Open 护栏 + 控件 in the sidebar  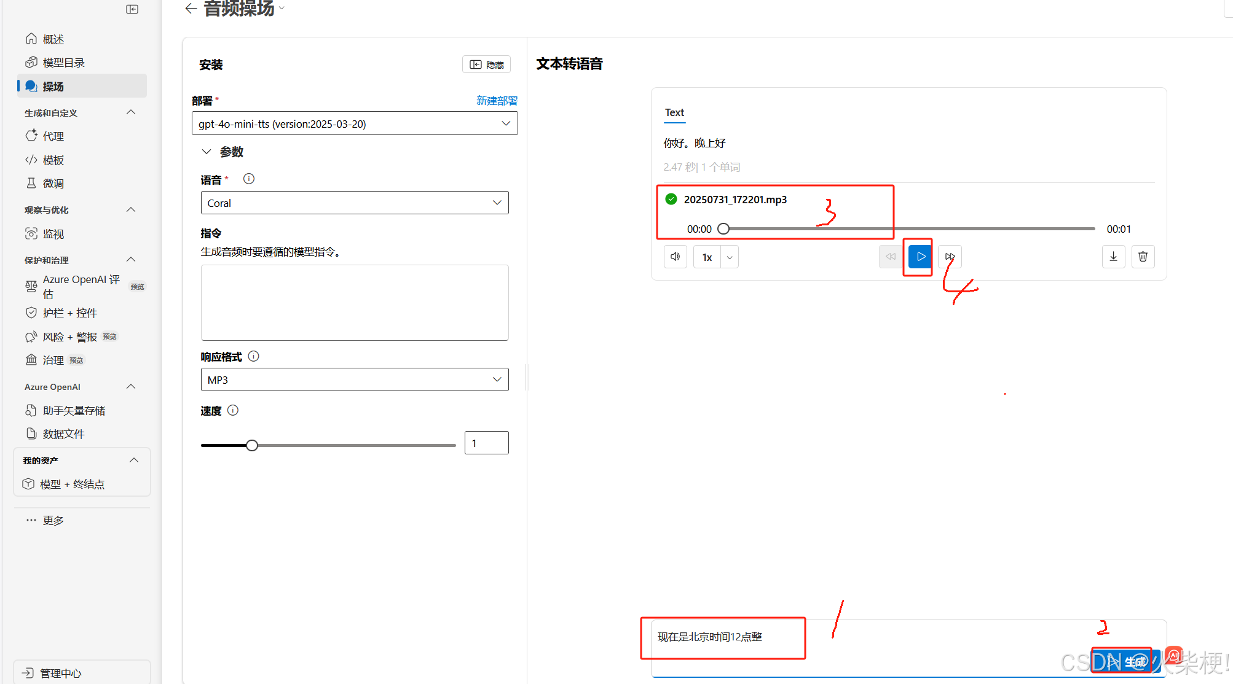coord(82,313)
